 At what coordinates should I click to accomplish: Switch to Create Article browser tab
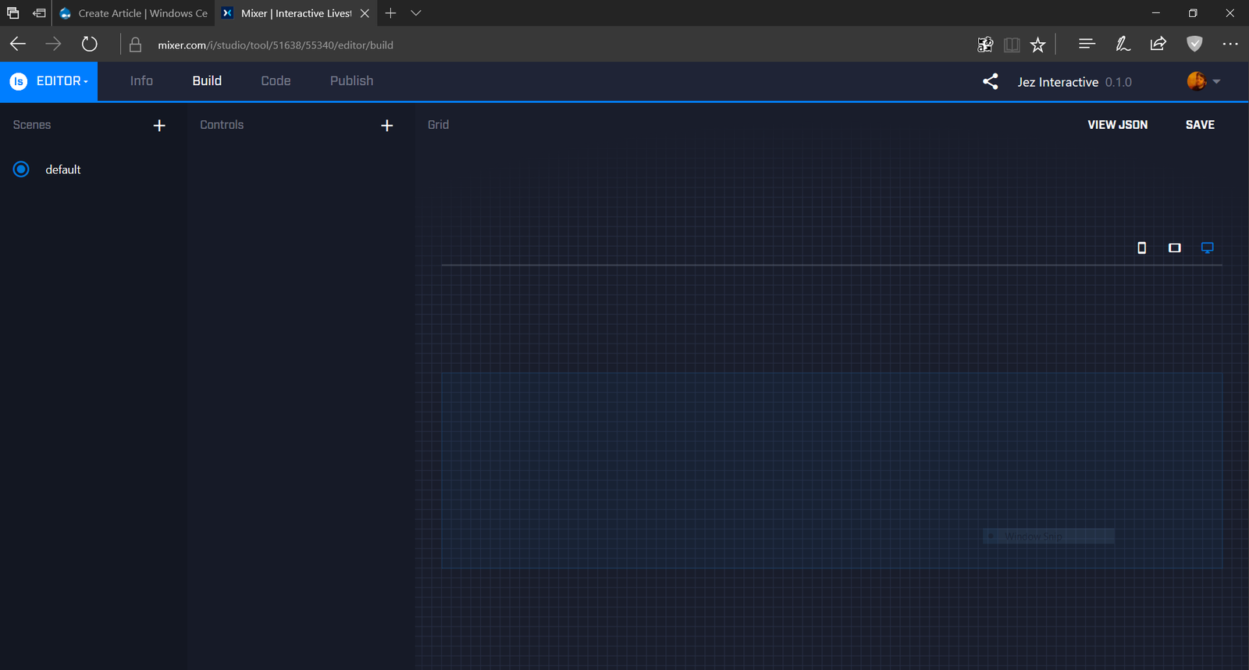[x=134, y=13]
